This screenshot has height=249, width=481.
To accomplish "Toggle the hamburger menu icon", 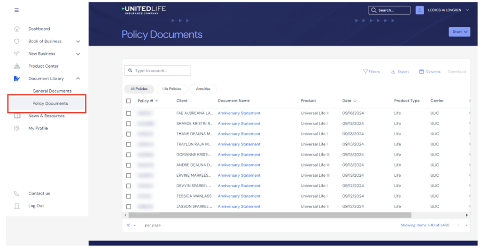I will 16,10.
